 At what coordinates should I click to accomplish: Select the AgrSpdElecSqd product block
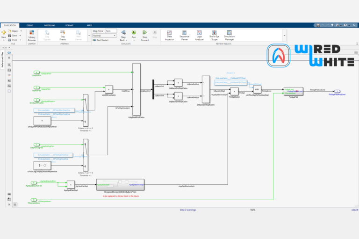point(71,185)
